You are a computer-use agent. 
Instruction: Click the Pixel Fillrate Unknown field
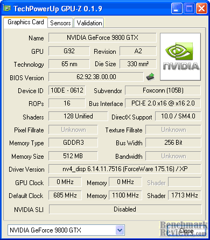[x=73, y=130]
